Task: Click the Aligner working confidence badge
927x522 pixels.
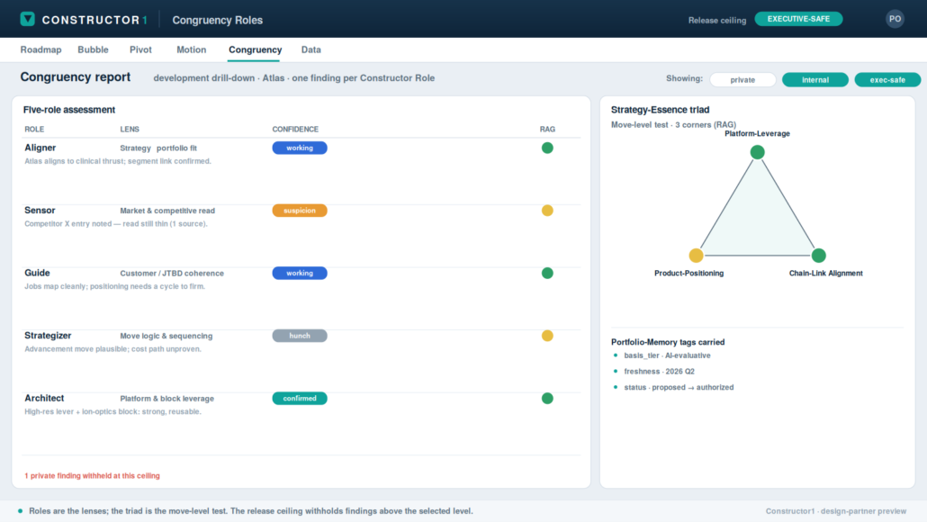Action: click(300, 148)
